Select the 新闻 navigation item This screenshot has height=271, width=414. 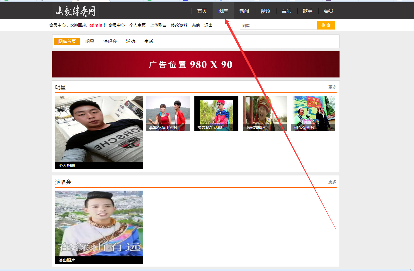(244, 11)
